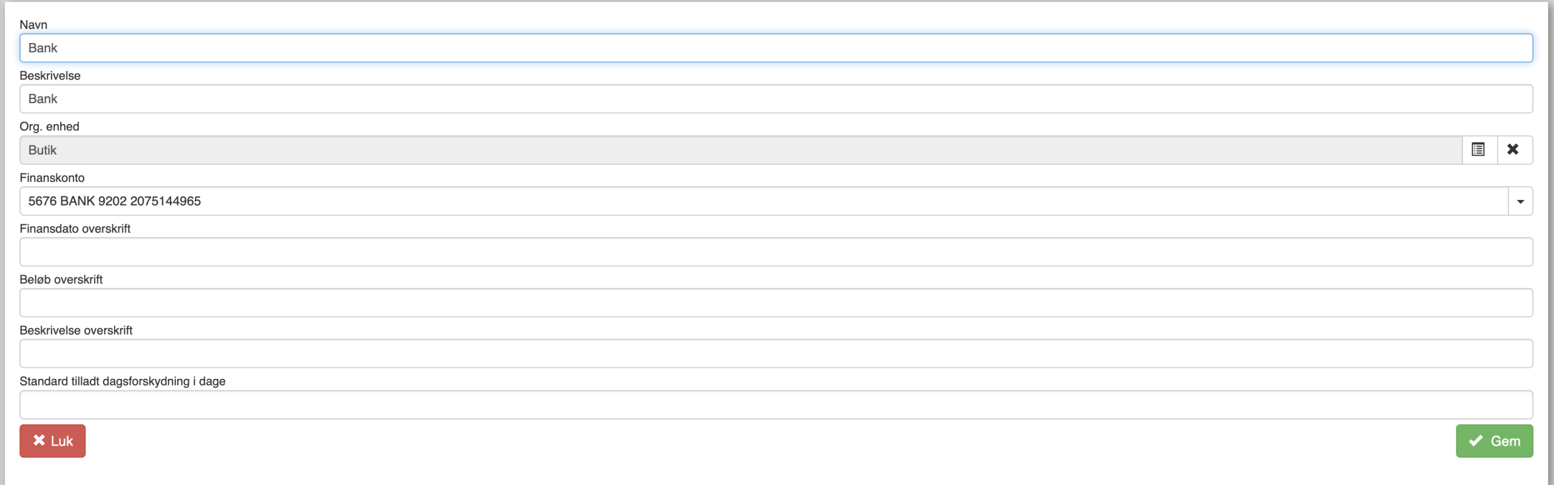Select the Beskrivelse overskrift input box
This screenshot has width=1554, height=485.
776,354
